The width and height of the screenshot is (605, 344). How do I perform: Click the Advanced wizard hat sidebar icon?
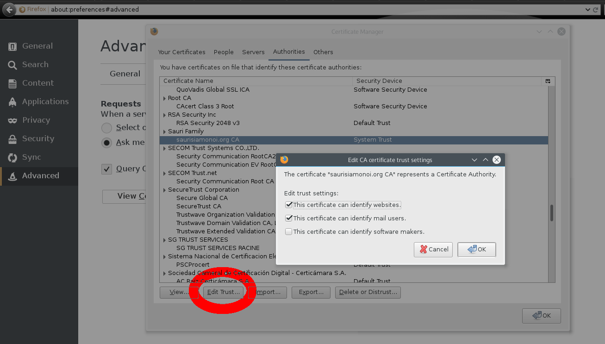(12, 176)
